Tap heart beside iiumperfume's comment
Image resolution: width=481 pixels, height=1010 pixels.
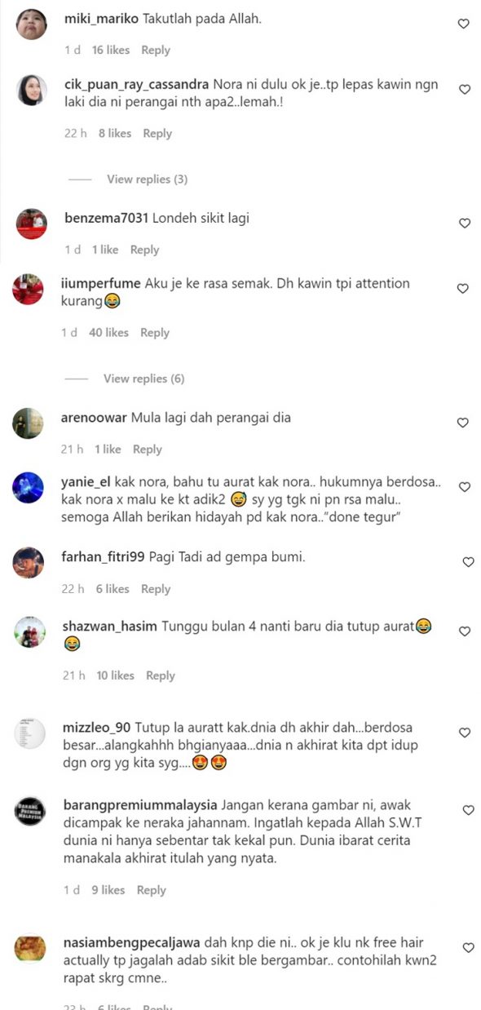point(462,289)
